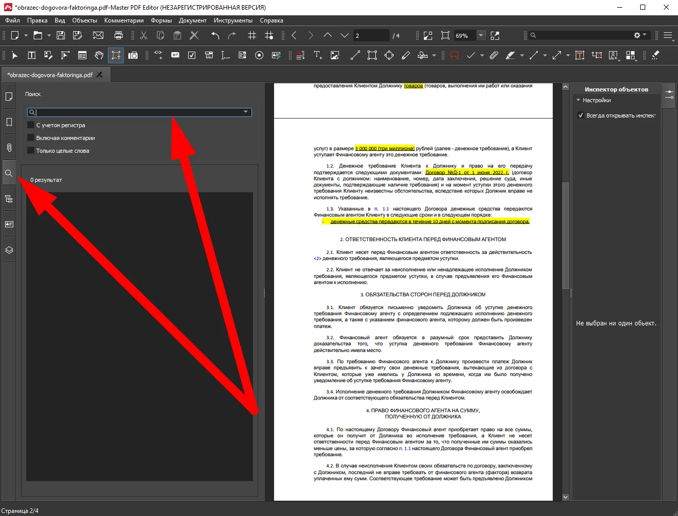
Task: Open the 'Документ' menu
Action: coord(192,20)
